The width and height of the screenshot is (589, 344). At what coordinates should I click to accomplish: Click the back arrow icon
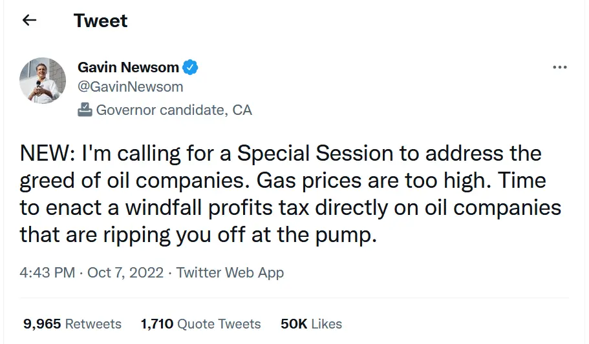(x=29, y=21)
